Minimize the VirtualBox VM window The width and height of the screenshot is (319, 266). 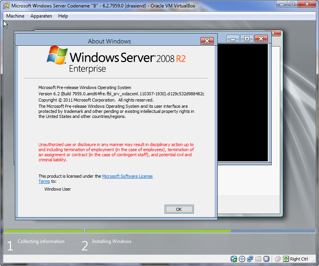click(x=282, y=4)
